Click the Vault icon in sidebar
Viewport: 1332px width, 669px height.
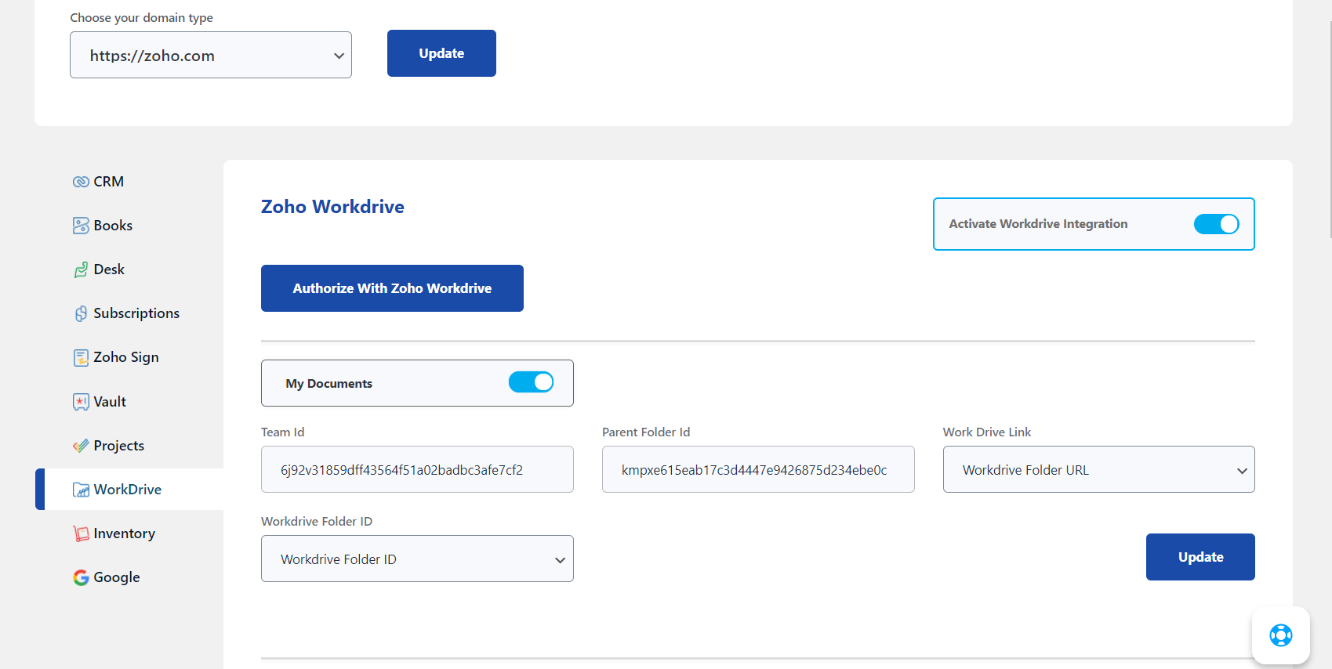[x=81, y=402]
